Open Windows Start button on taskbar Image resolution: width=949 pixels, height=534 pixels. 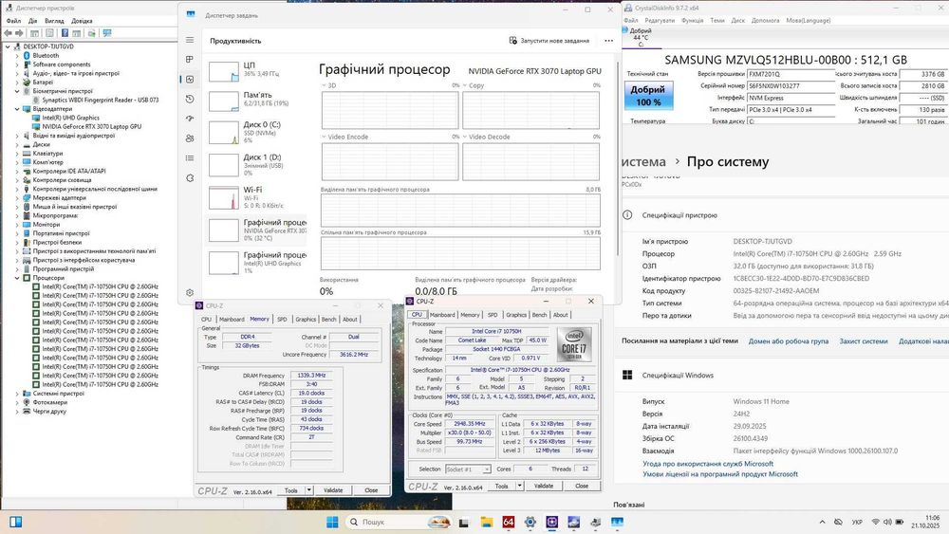(x=332, y=522)
